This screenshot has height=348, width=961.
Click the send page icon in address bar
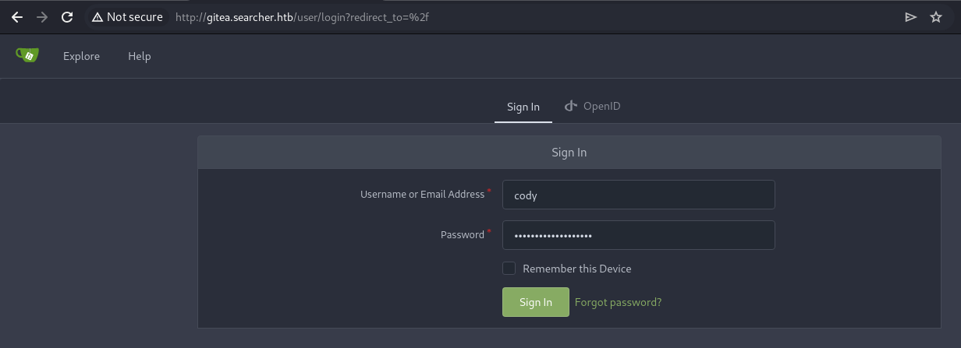click(x=910, y=17)
